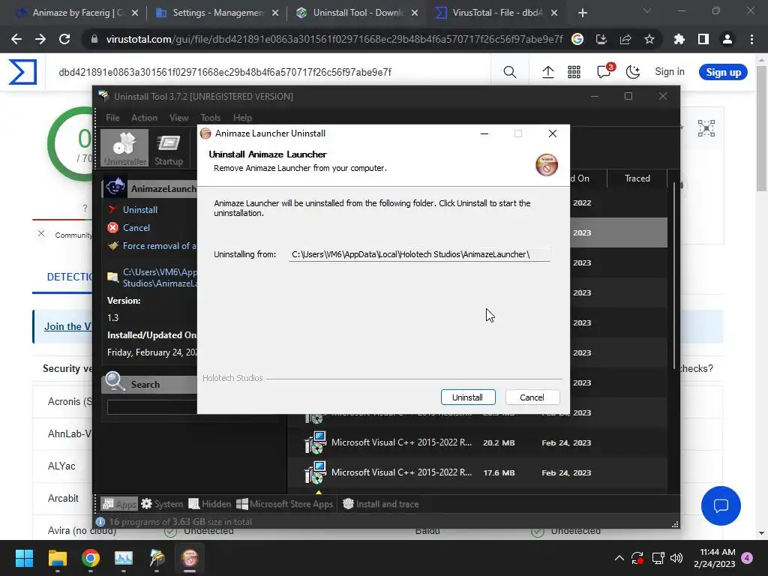Open the VirusTotal notifications icon
The height and width of the screenshot is (576, 768).
(604, 71)
